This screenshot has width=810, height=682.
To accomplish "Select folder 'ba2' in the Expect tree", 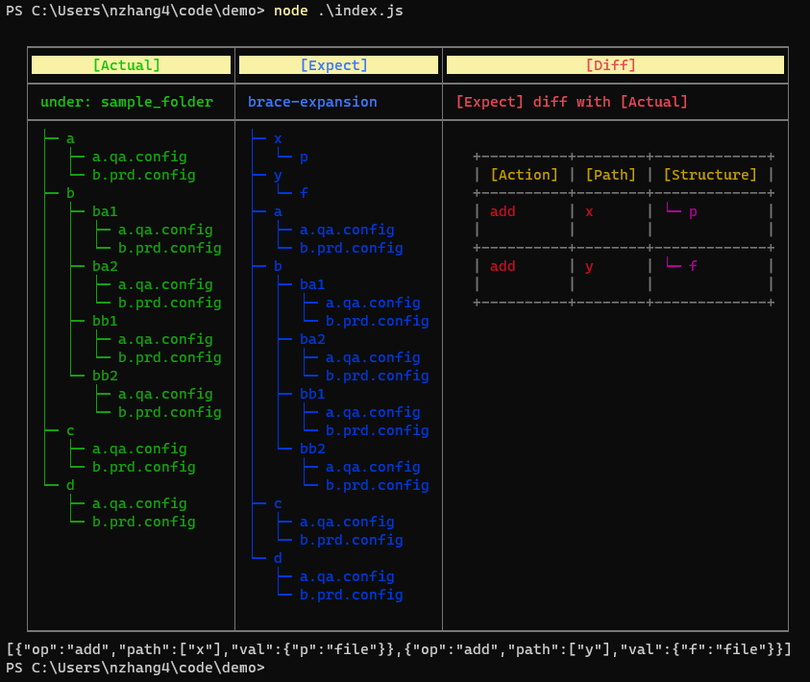I will pyautogui.click(x=312, y=339).
